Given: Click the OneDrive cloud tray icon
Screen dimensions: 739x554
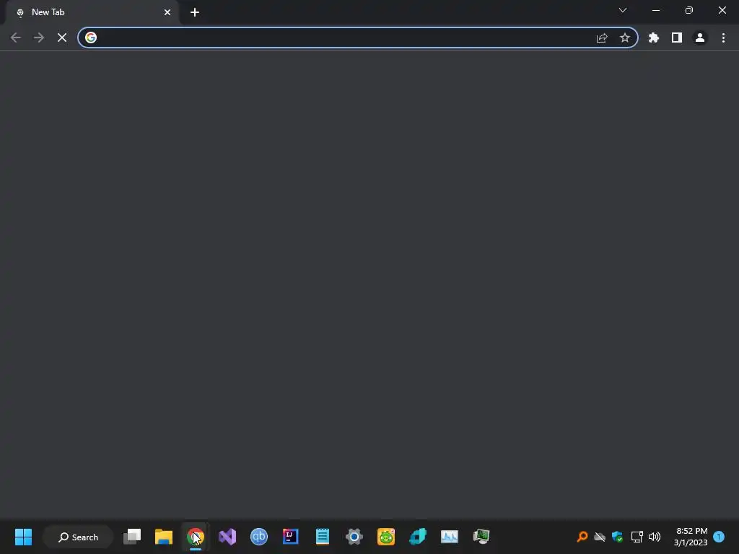Looking at the screenshot, I should coord(600,537).
